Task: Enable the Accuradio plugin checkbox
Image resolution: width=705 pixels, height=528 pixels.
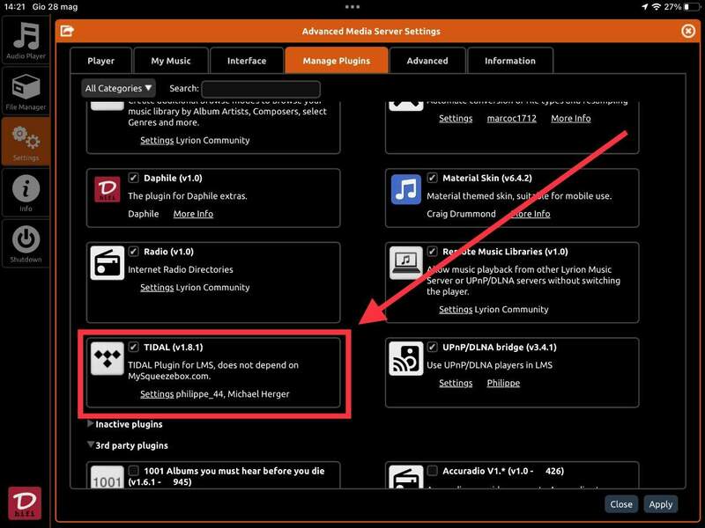Action: tap(432, 471)
